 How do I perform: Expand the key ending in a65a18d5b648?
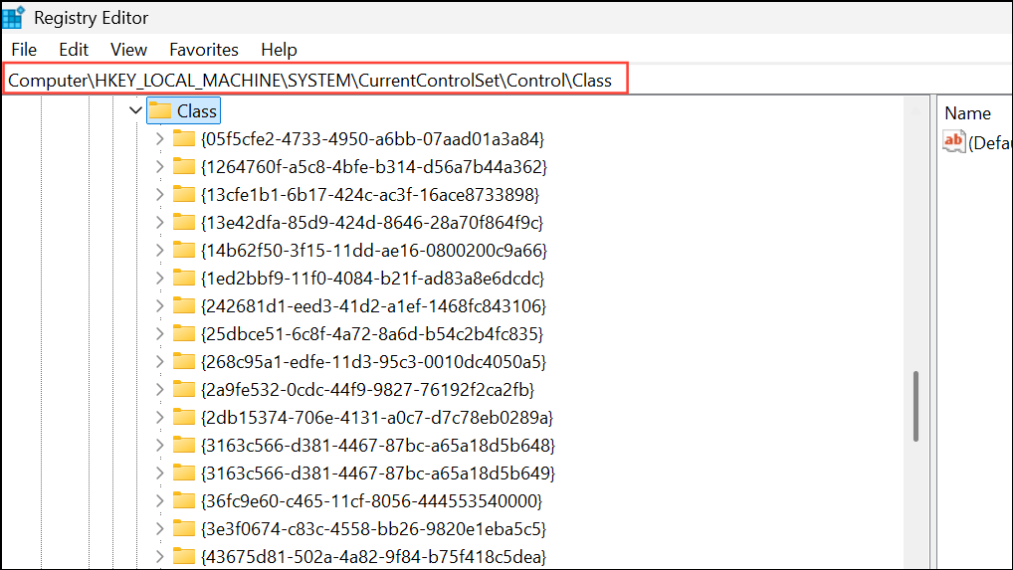pos(159,445)
